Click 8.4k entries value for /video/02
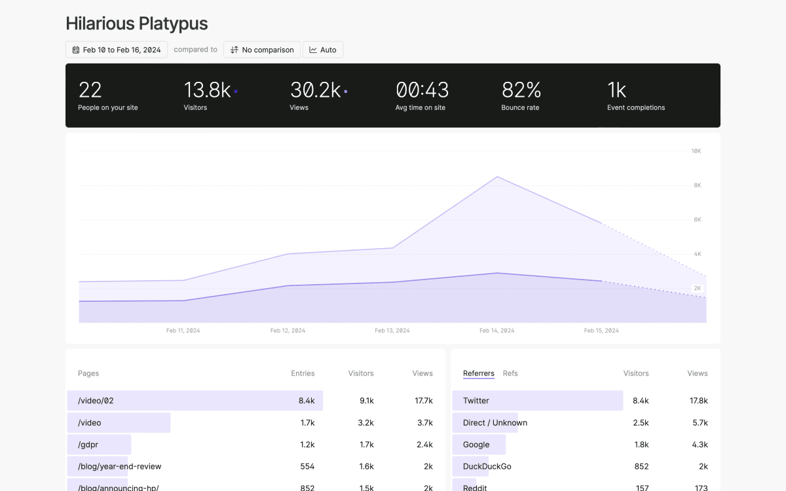This screenshot has height=491, width=786. tap(307, 401)
